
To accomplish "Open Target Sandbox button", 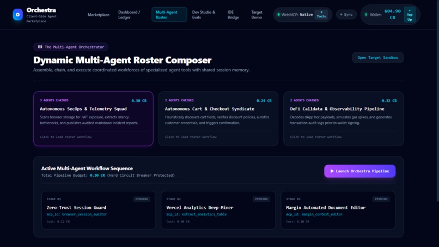I will pyautogui.click(x=377, y=57).
